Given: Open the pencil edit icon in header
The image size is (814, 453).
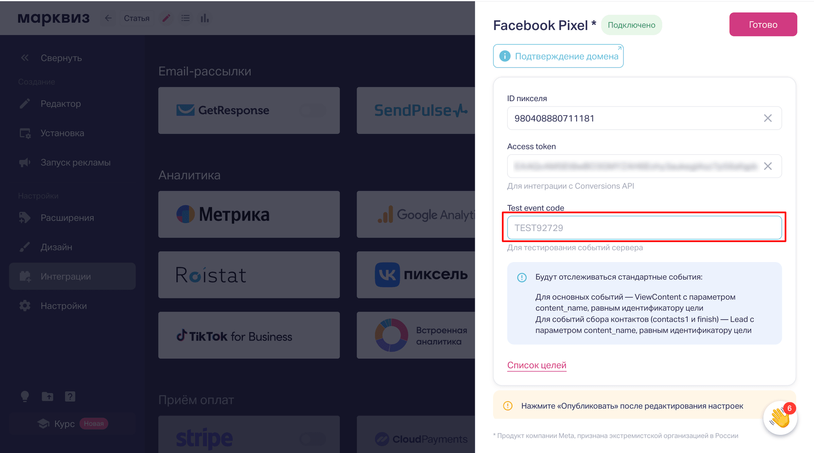Looking at the screenshot, I should (x=166, y=18).
